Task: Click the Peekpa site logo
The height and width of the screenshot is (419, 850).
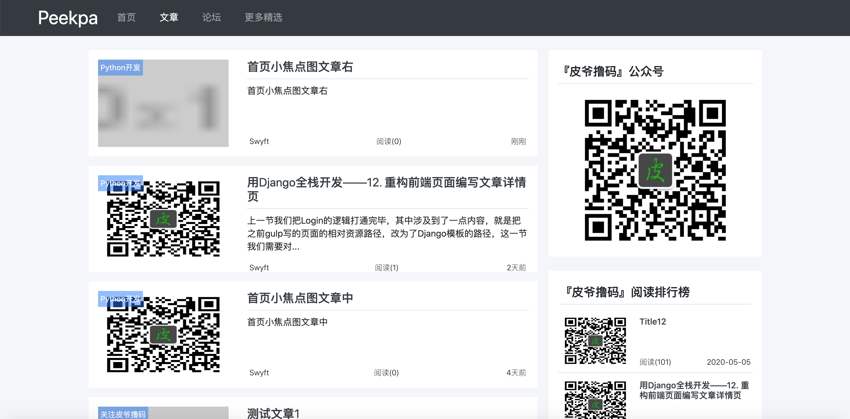Action: [68, 18]
